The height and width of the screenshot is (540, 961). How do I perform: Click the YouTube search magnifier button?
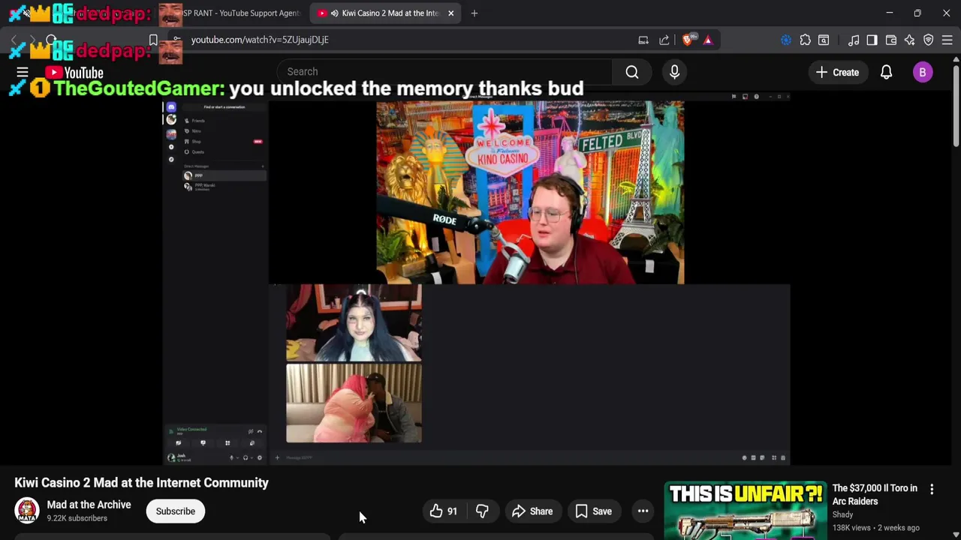click(x=632, y=72)
